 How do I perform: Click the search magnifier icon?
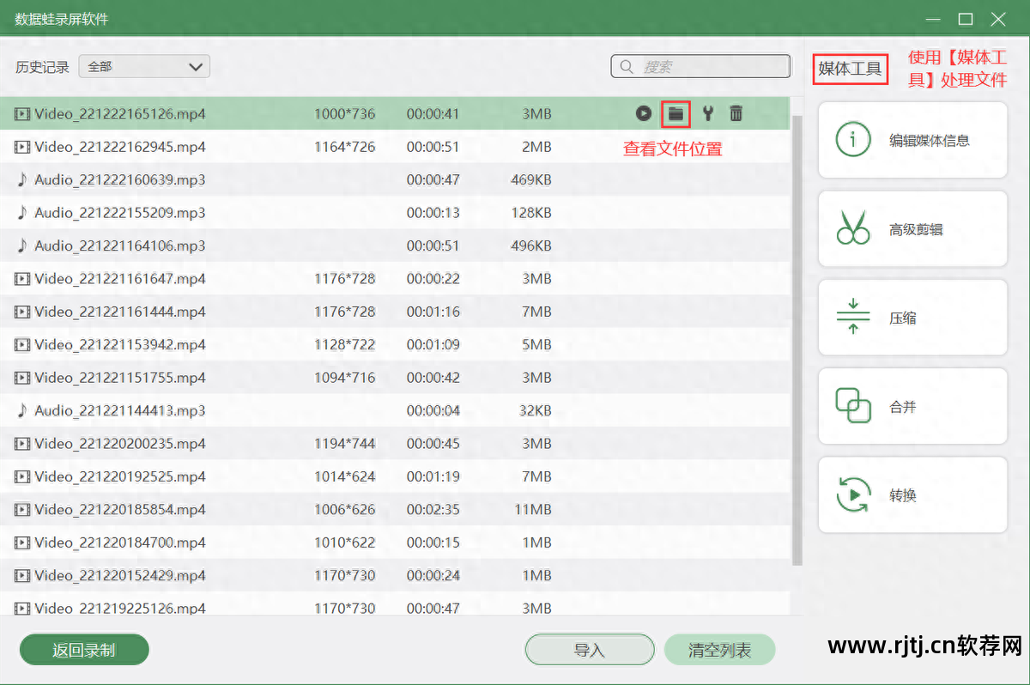(627, 66)
